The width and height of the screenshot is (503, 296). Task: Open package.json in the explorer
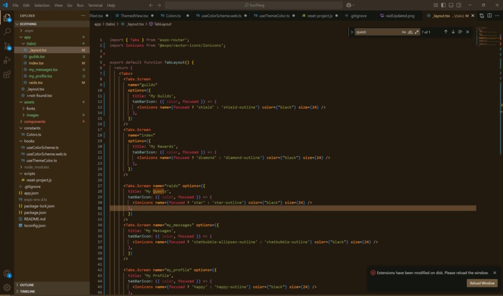[x=35, y=212]
